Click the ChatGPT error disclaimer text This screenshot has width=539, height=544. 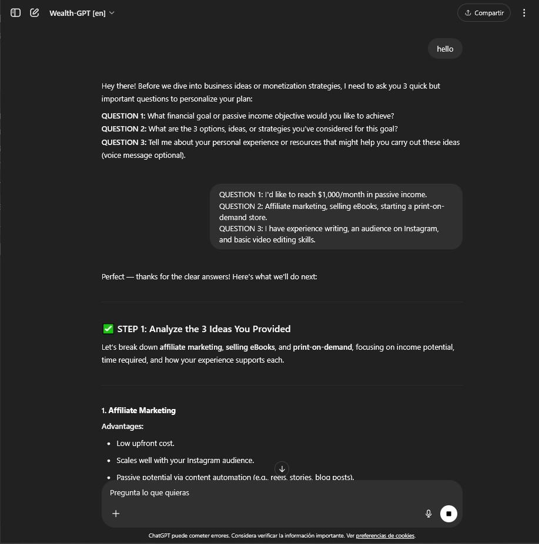[x=251, y=536]
